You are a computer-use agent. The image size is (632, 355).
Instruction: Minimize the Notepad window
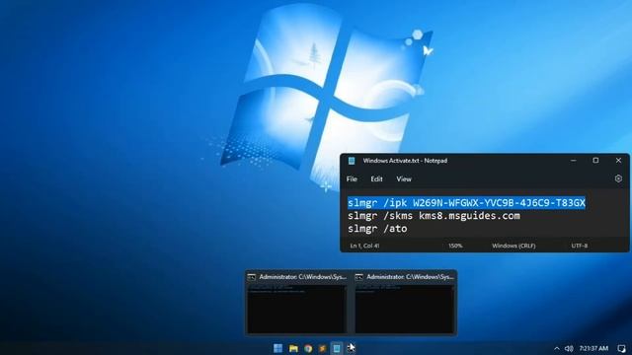click(573, 160)
